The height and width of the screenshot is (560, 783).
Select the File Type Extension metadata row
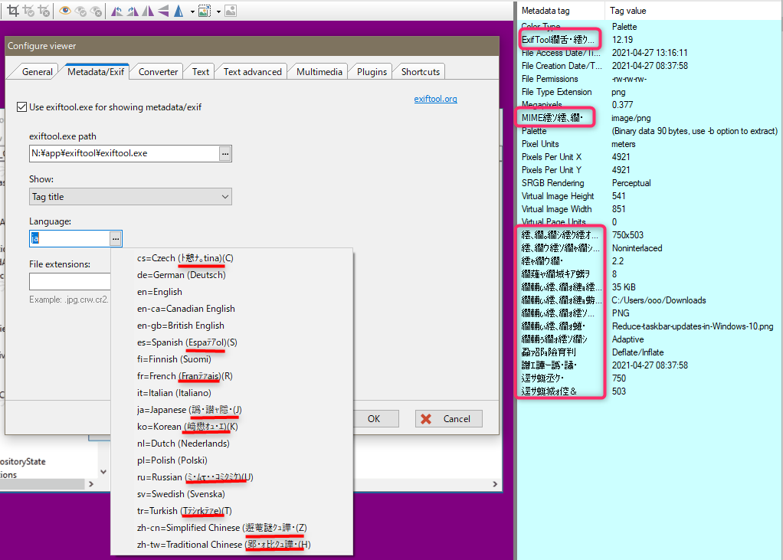tap(649, 92)
